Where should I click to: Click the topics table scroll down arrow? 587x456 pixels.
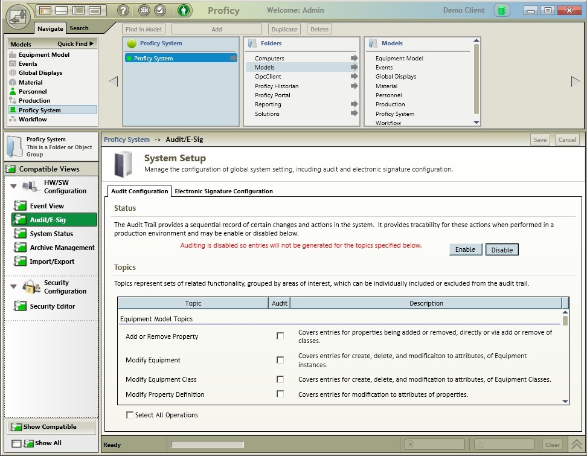[565, 401]
